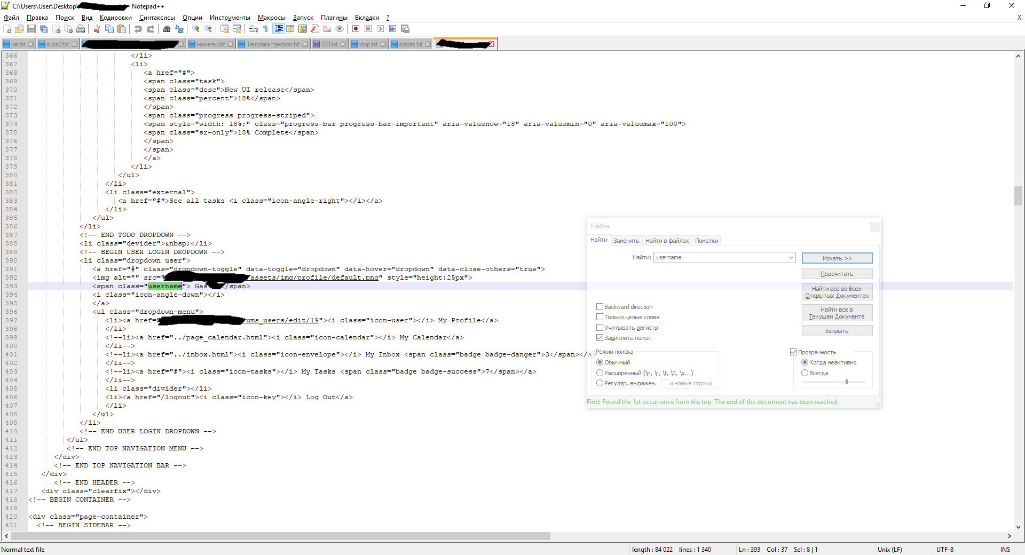Run the macro multiple times icon

click(x=393, y=29)
